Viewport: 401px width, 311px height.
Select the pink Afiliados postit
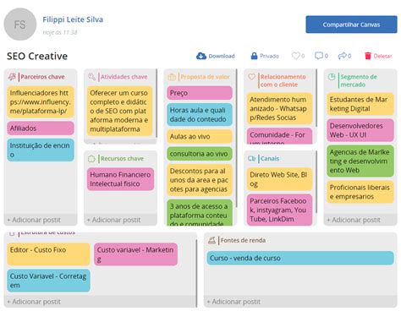(41, 128)
